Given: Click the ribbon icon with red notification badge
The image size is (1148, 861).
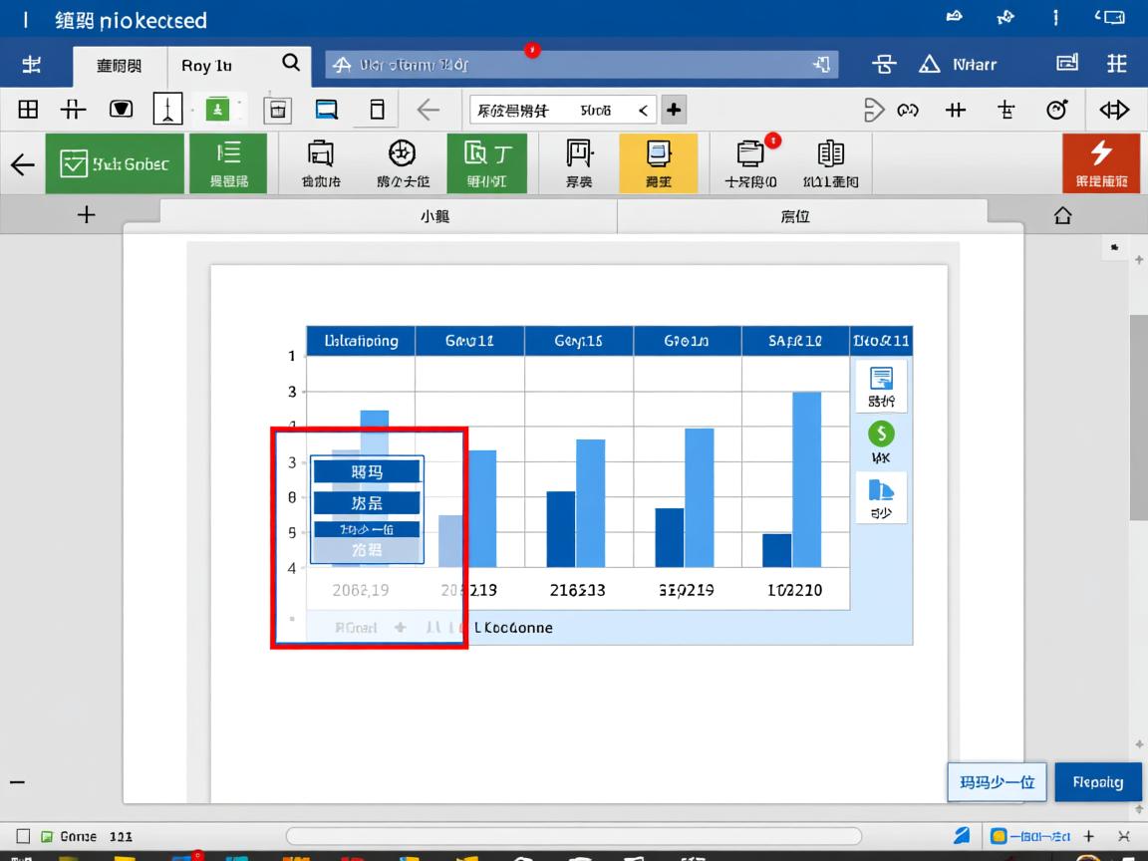Looking at the screenshot, I should pyautogui.click(x=751, y=162).
